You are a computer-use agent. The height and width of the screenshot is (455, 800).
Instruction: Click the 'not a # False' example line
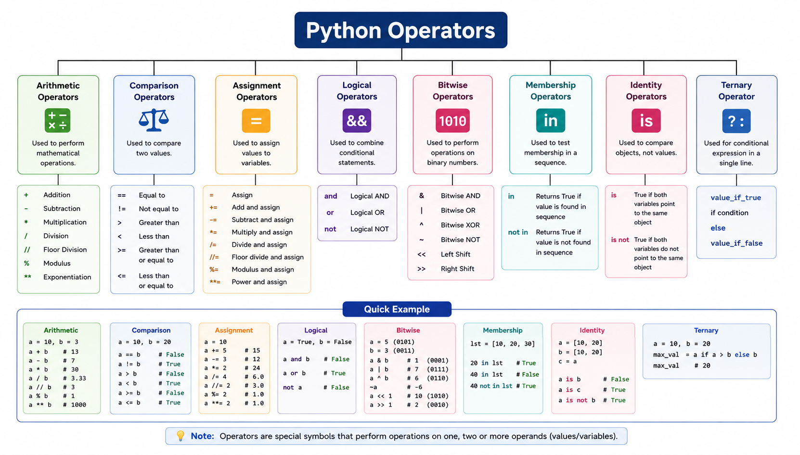tap(316, 387)
